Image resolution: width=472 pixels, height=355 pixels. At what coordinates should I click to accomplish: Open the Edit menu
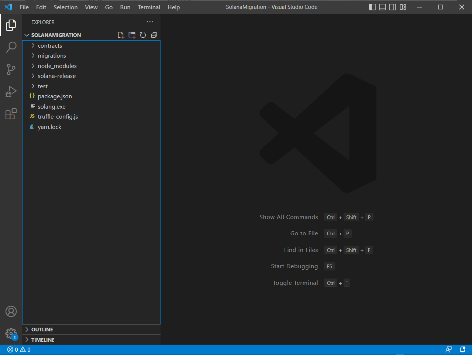(41, 7)
